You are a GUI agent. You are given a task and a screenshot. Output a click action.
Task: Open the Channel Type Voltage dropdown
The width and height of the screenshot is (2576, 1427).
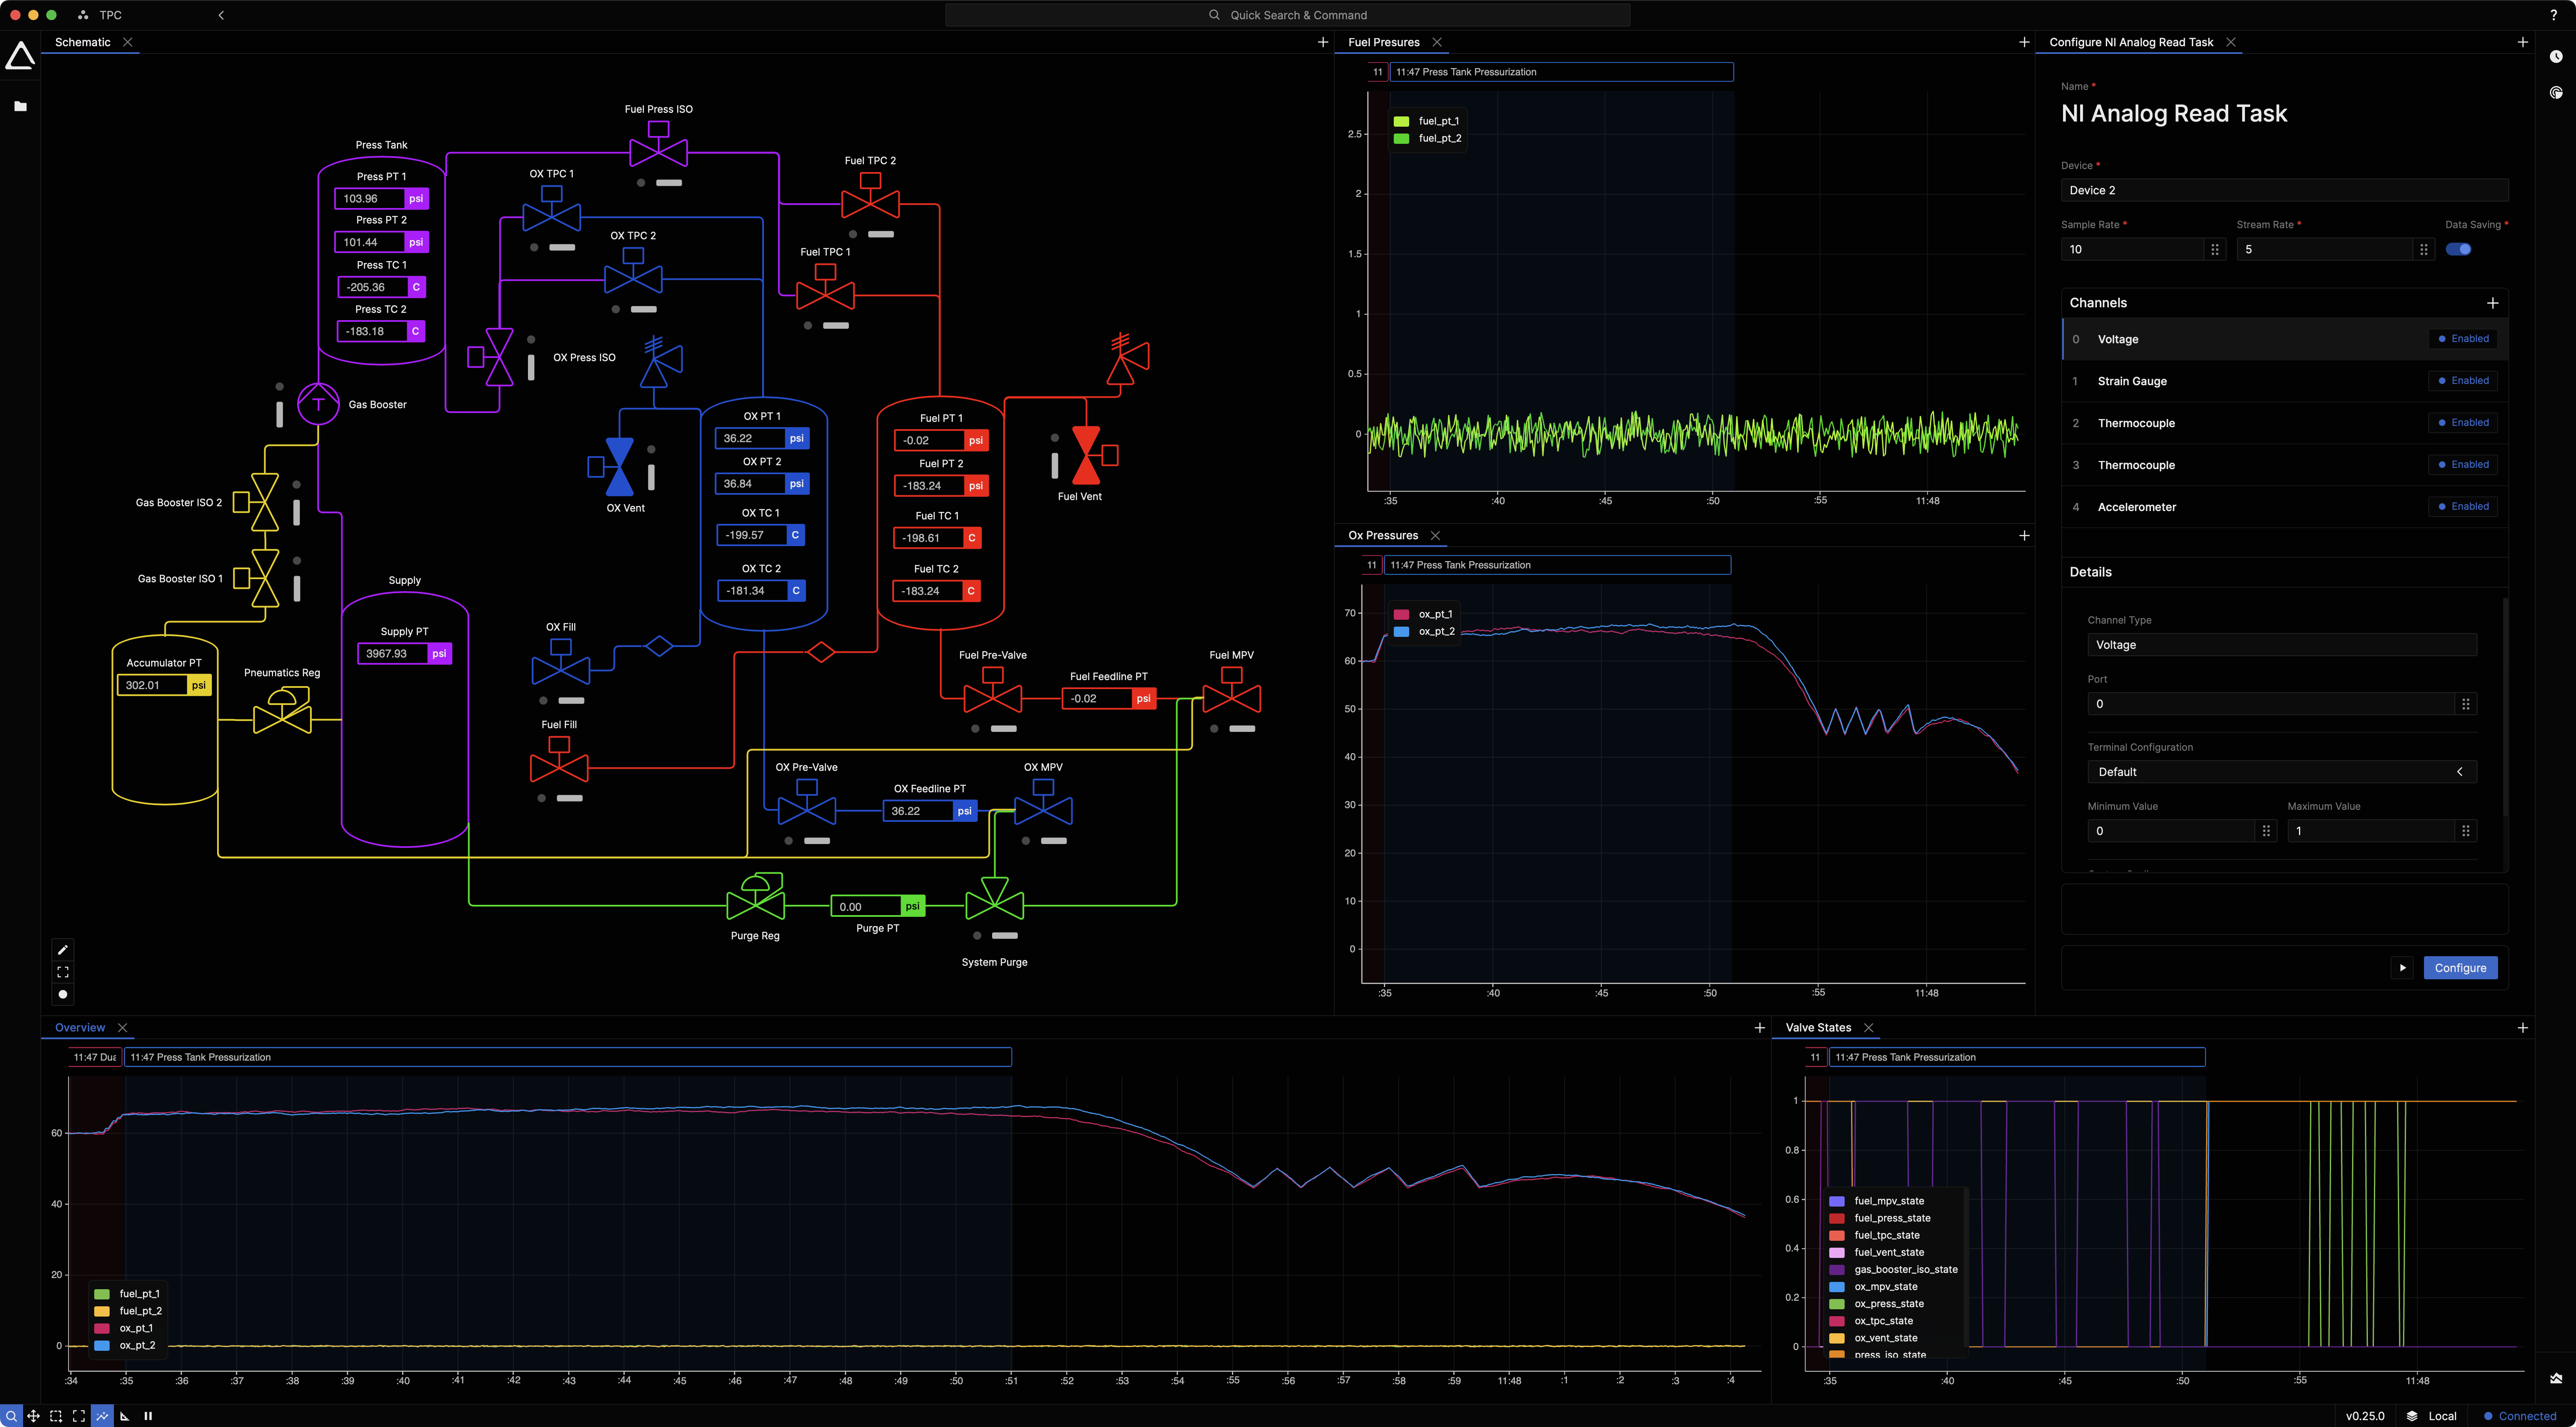point(2281,645)
